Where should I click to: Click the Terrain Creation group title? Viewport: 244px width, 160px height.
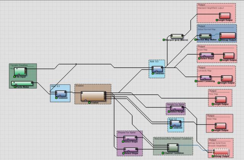pos(19,65)
